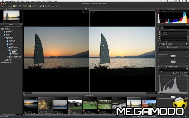
Task: Select the first eyedropper in Levels & Curves
Action: [176, 73]
